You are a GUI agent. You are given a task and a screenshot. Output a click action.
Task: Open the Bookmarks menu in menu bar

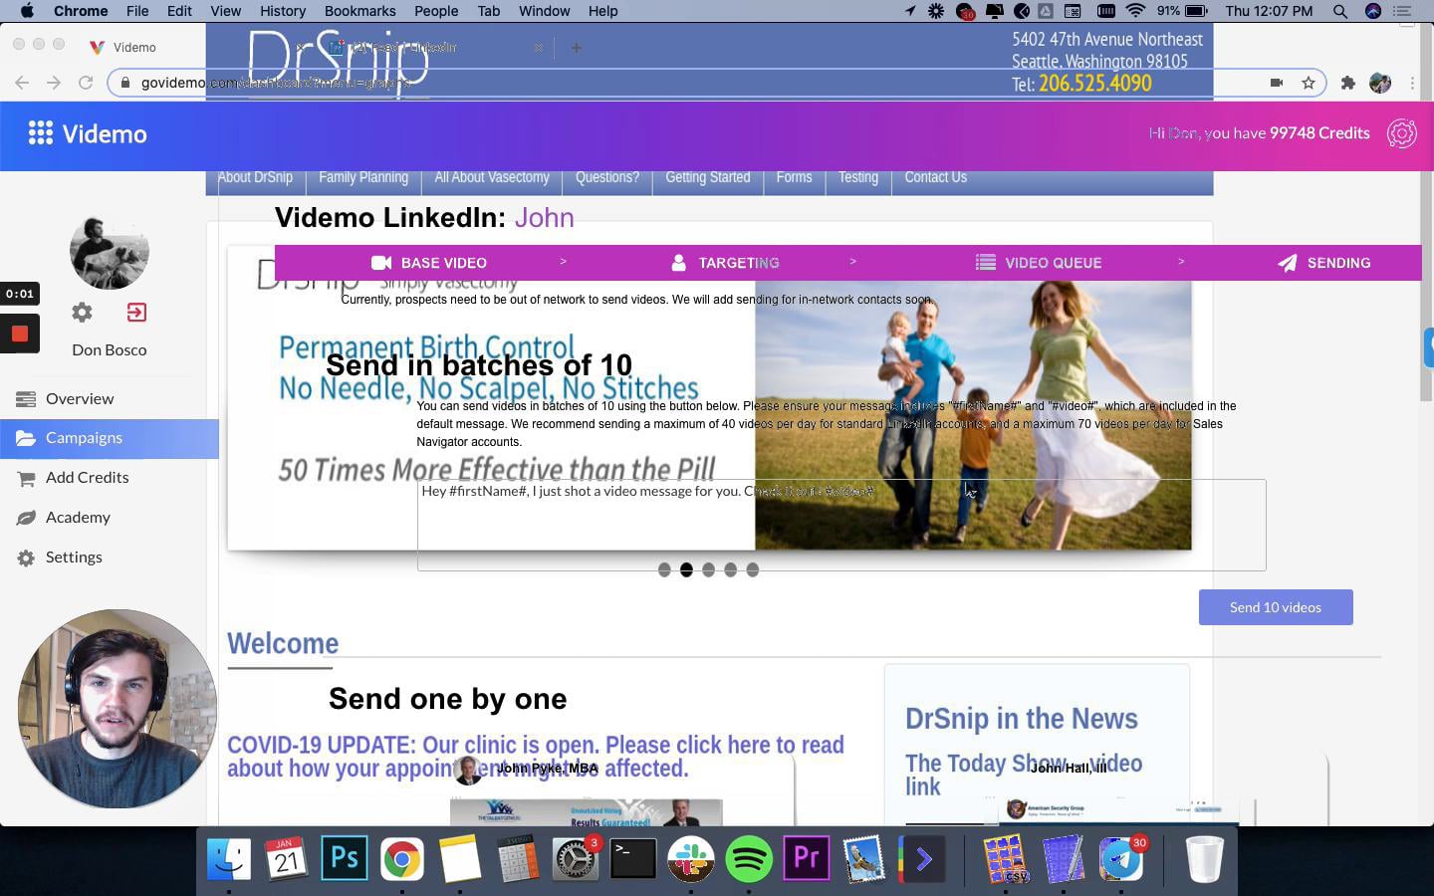pos(359,11)
